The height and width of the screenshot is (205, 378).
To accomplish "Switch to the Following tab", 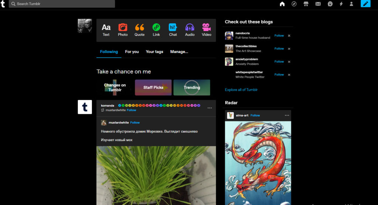I will (109, 52).
